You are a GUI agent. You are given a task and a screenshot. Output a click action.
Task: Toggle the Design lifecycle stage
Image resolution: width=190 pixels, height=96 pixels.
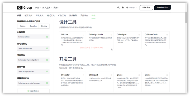pyautogui.click(x=23, y=26)
